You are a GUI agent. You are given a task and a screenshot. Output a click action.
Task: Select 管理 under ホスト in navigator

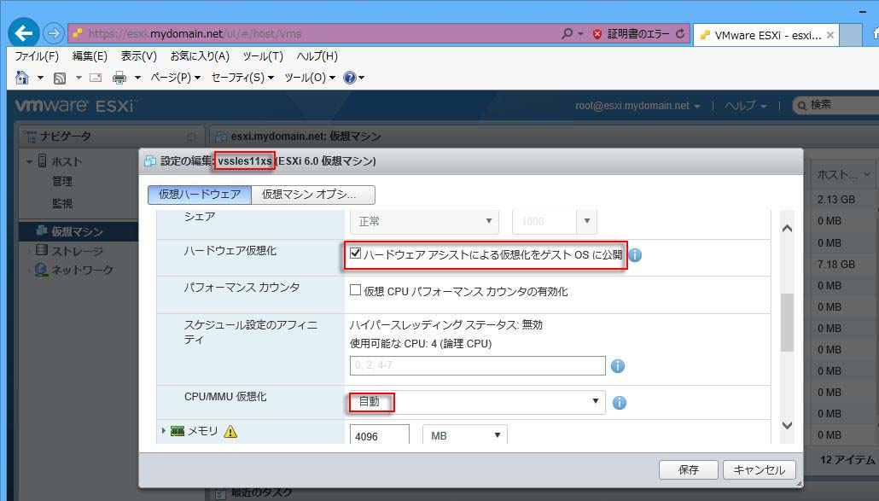[62, 182]
